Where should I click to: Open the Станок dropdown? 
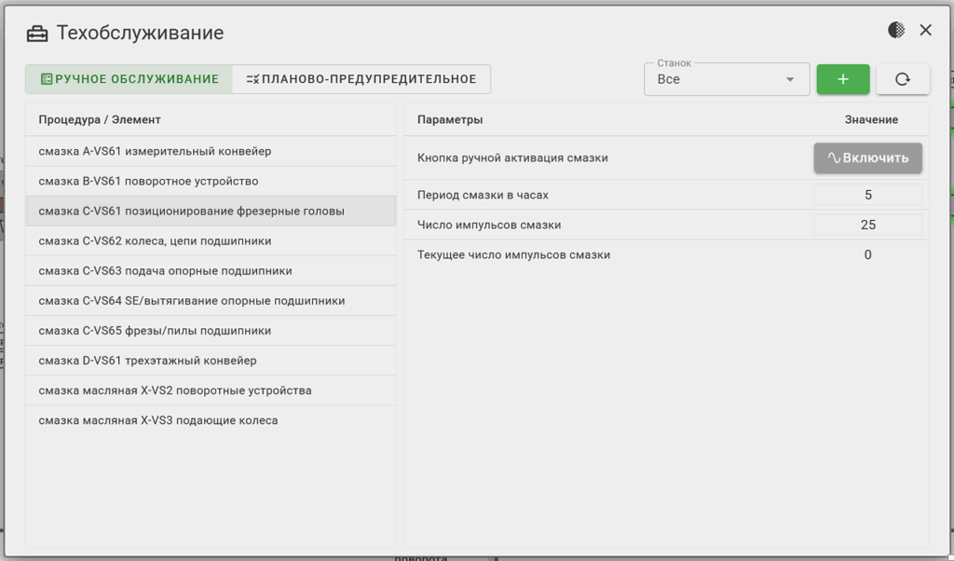pos(727,79)
